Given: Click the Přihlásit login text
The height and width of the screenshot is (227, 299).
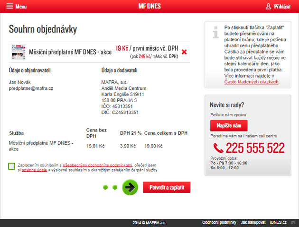Looking at the screenshot, I should 282,7.
